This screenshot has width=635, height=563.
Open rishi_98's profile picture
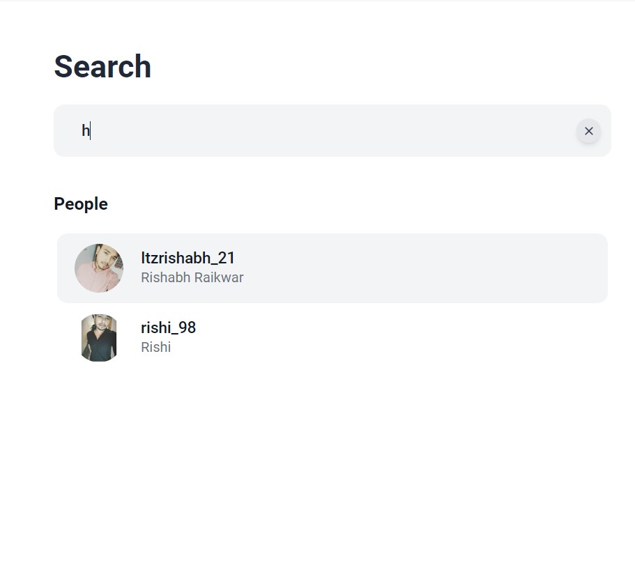[99, 338]
